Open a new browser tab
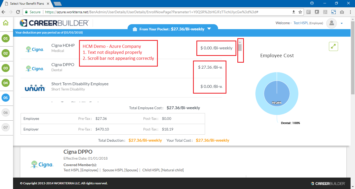 point(57,4)
